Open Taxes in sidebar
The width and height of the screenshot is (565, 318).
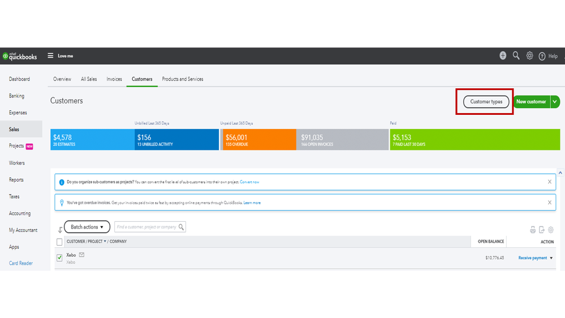(14, 196)
